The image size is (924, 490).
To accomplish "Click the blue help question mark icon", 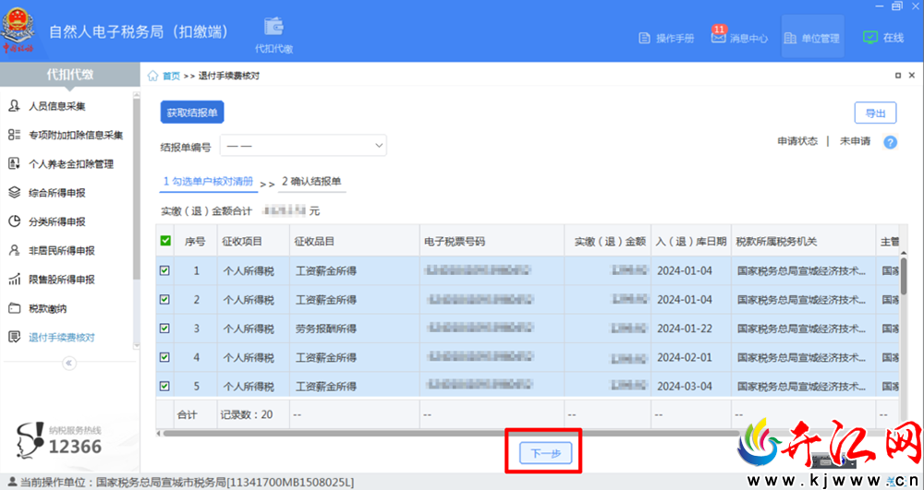I will [891, 142].
